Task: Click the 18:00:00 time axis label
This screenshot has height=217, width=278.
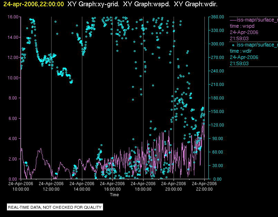Action: click(143, 189)
